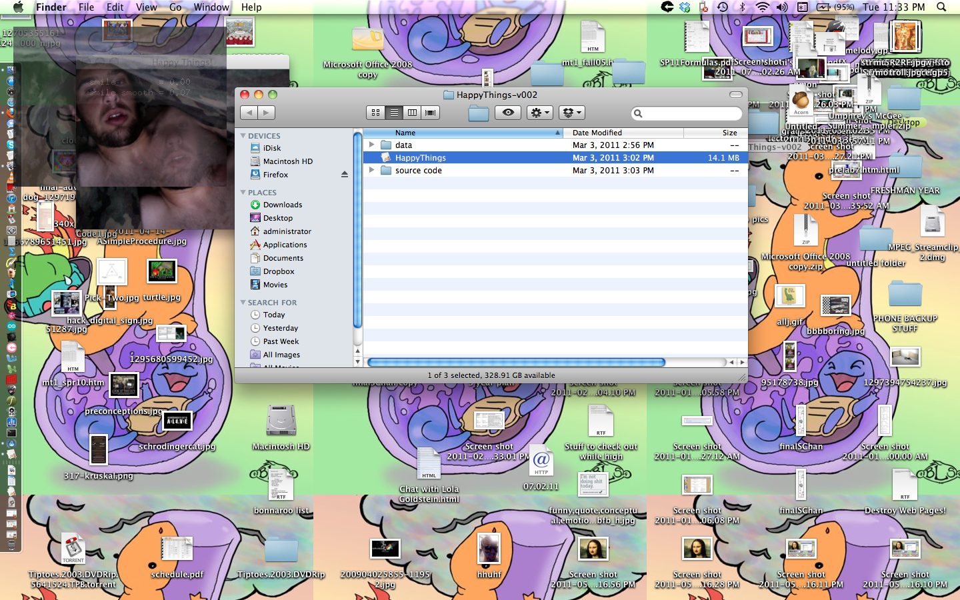
Task: Select Past Week under Search For
Action: pyautogui.click(x=281, y=341)
